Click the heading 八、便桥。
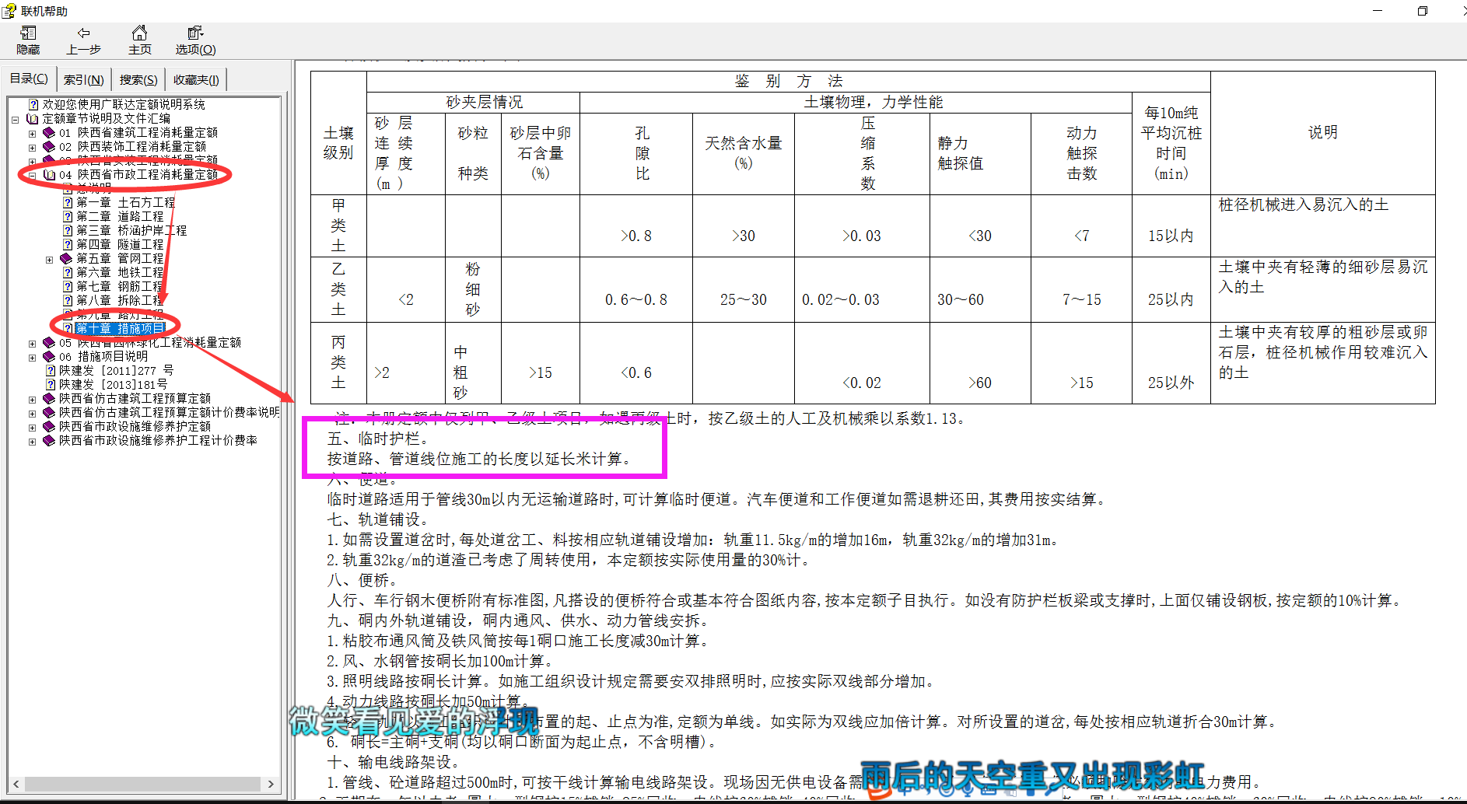Viewport: 1467px width, 804px height. coord(362,580)
